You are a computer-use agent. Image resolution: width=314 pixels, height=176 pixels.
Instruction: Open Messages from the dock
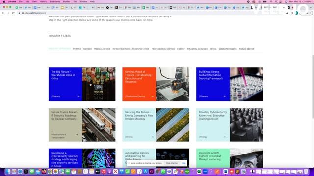click(32, 172)
